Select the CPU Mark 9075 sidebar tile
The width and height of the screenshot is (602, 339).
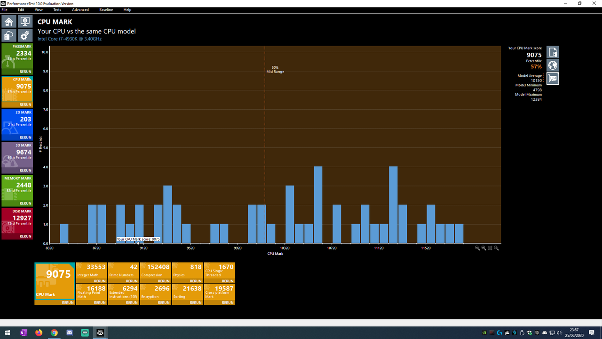(17, 89)
